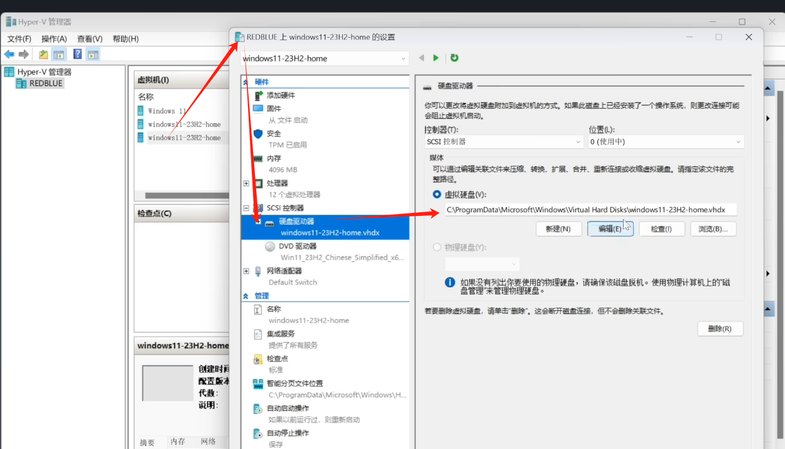Select the 固件 monitor icon
785x449 pixels.
pyautogui.click(x=258, y=108)
